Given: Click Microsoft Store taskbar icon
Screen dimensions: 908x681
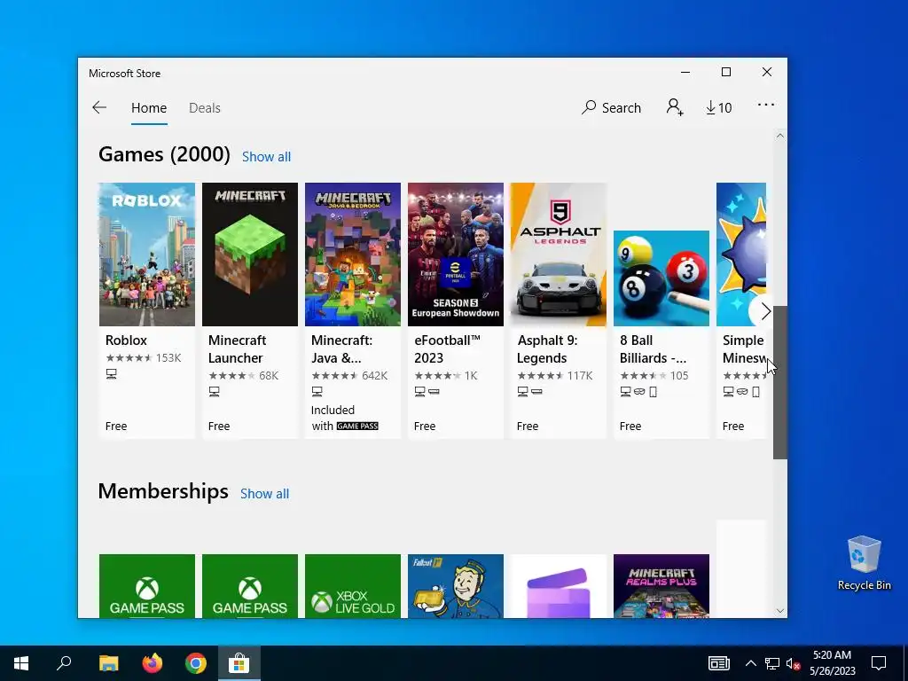Looking at the screenshot, I should click(239, 663).
